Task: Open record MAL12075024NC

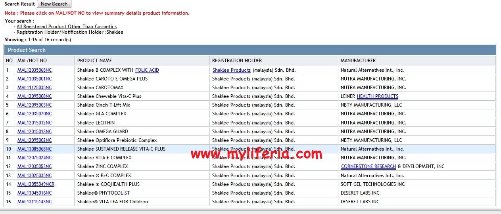Action: click(35, 158)
